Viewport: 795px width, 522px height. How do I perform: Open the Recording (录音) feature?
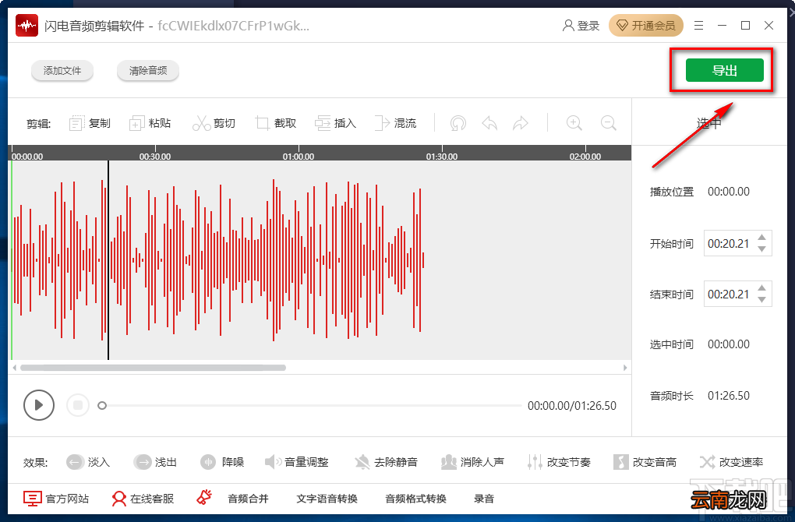coord(484,499)
